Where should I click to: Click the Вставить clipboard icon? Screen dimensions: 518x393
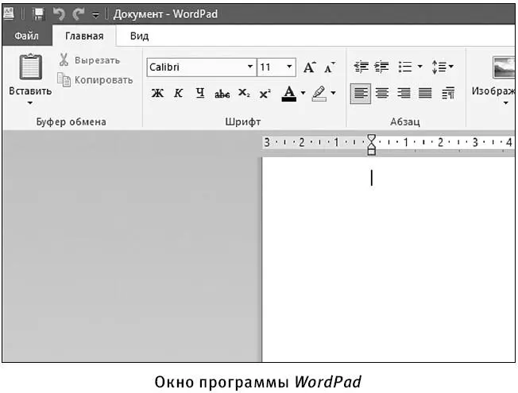30,67
